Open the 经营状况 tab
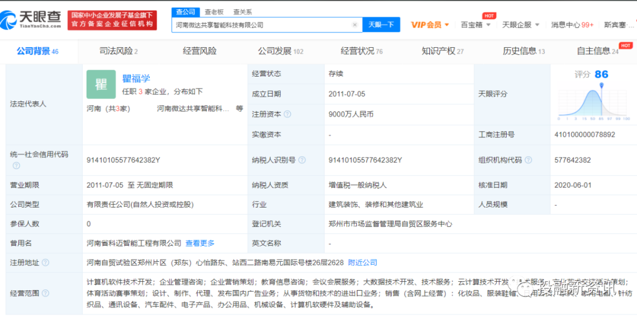This screenshot has width=637, height=316. [x=362, y=51]
